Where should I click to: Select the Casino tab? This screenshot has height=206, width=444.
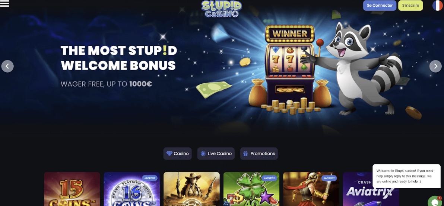pos(178,154)
